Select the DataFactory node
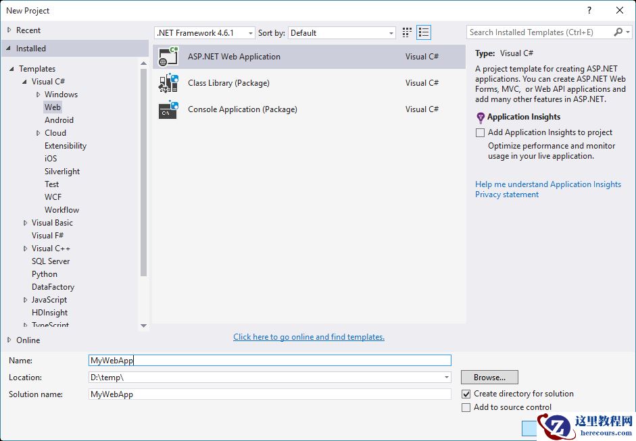Viewport: 636px width, 441px height. [x=53, y=287]
